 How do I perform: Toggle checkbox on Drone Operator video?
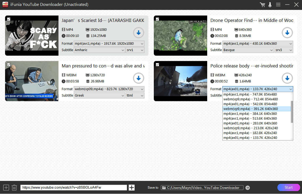coord(157,19)
